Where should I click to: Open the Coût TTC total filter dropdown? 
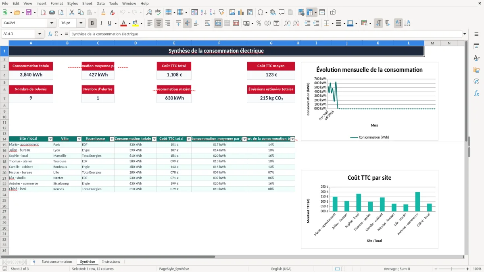point(189,139)
